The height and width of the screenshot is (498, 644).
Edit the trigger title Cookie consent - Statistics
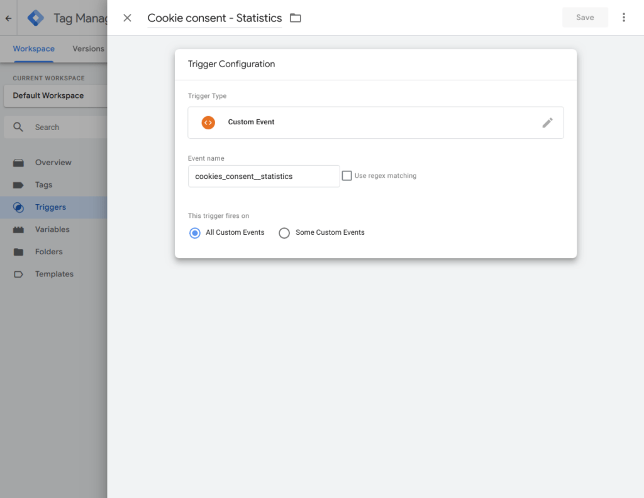coord(214,18)
